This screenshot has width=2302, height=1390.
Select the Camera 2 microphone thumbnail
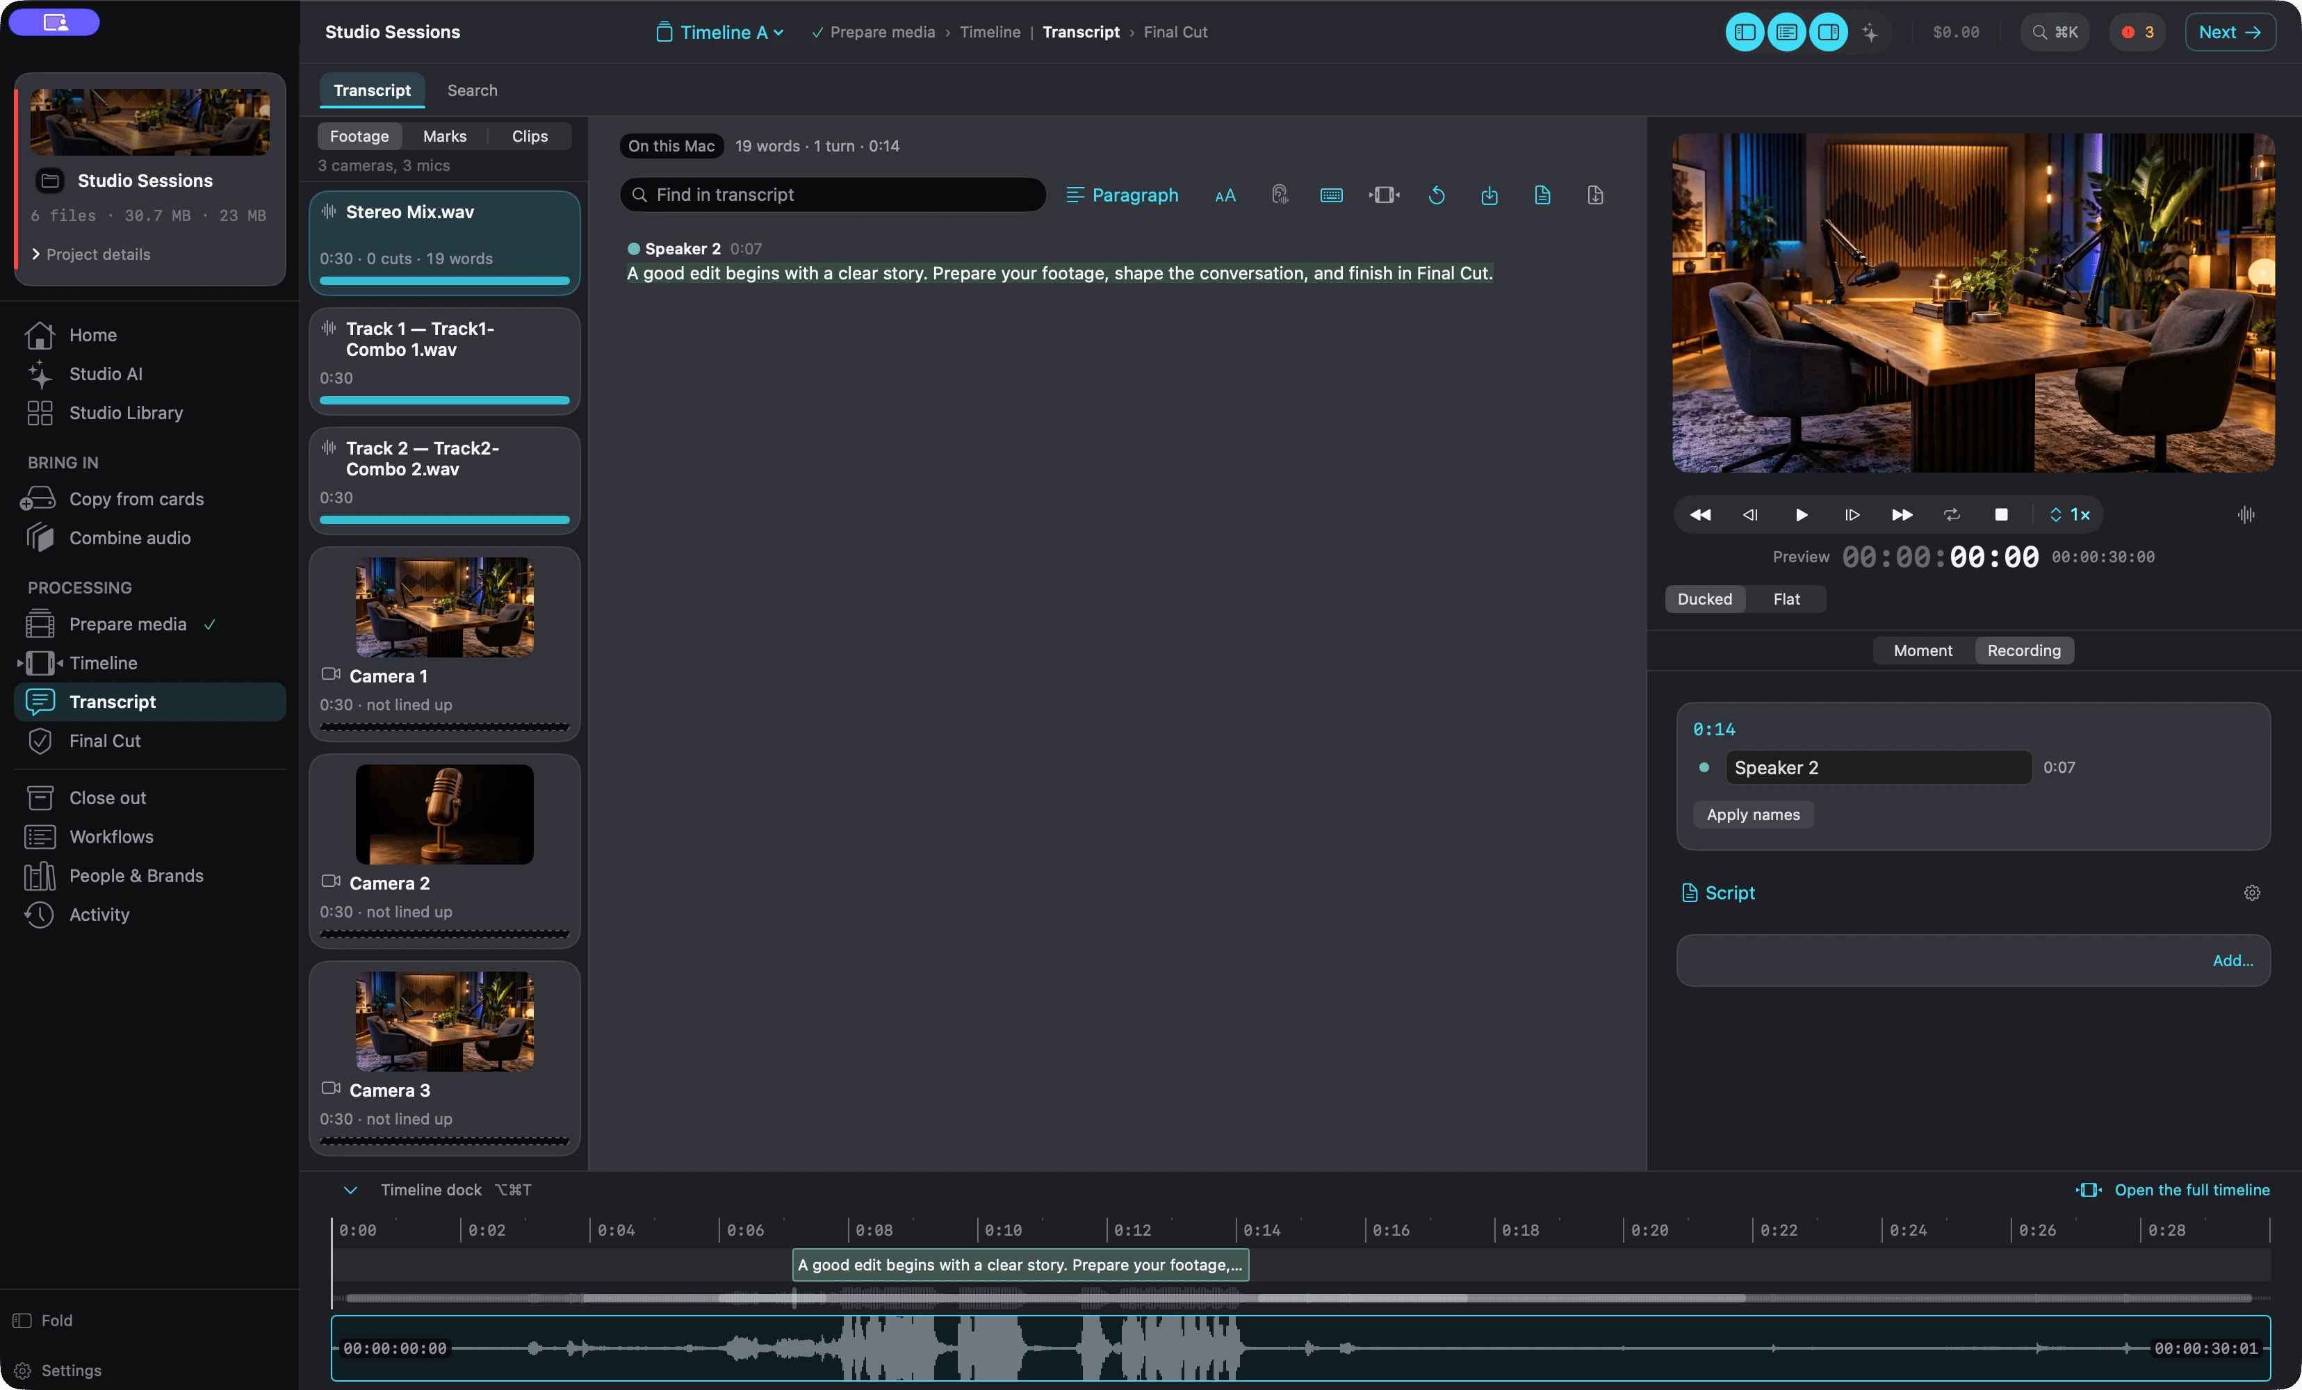tap(443, 814)
